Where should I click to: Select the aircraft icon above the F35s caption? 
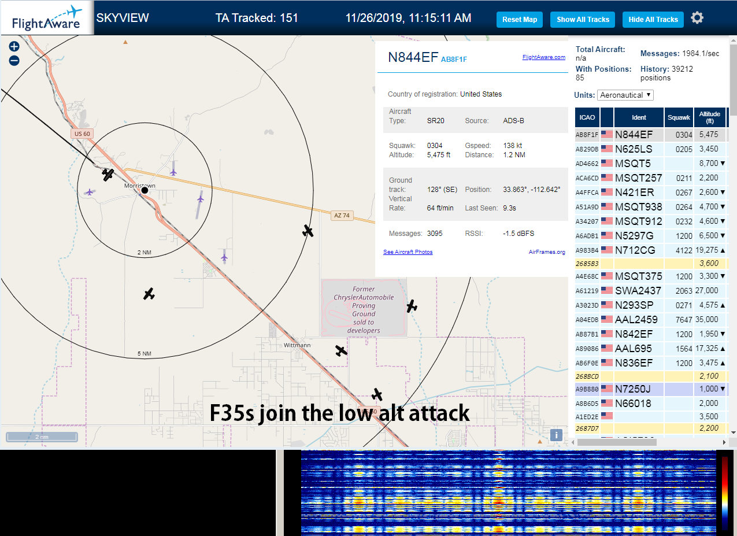(x=377, y=394)
